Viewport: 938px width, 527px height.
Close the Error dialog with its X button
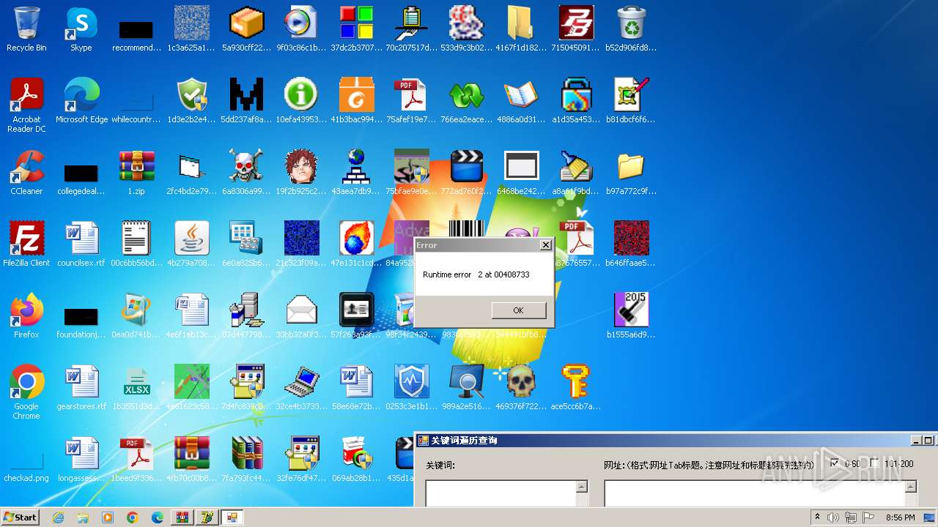(546, 245)
